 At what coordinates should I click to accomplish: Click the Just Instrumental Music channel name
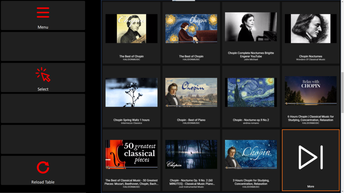(x=191, y=187)
